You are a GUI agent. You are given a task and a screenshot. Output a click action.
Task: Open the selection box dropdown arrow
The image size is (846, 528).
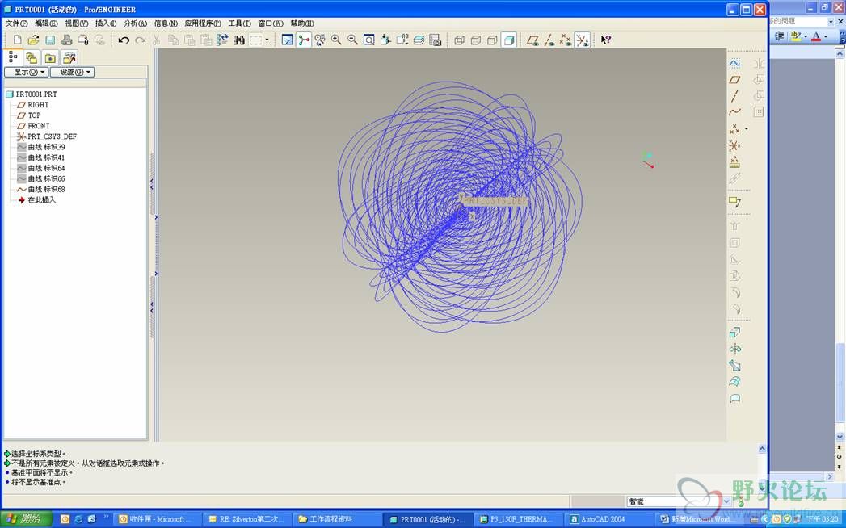click(267, 40)
